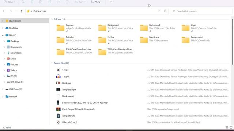The image size is (234, 131).
Task: Open the Sort dropdown
Action: (80, 2)
